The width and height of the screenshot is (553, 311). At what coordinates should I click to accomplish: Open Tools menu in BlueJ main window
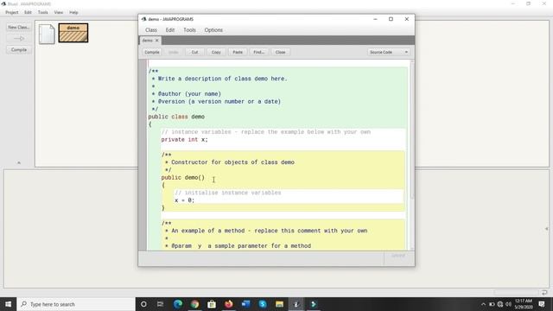42,12
